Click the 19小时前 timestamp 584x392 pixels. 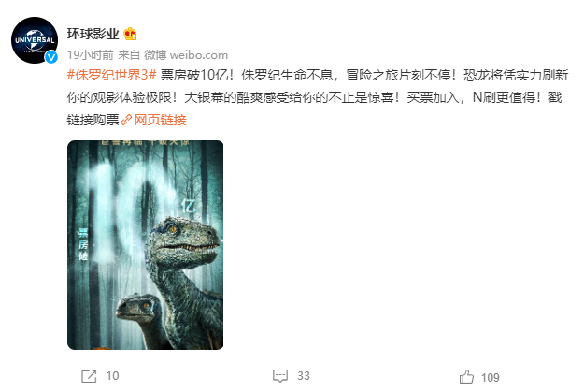pos(90,55)
